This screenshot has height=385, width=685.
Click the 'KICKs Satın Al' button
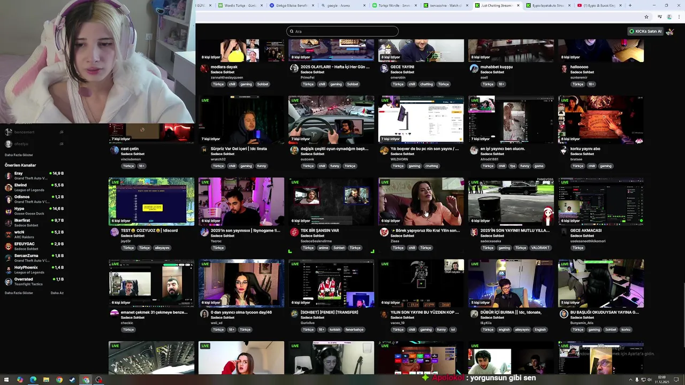click(x=646, y=32)
